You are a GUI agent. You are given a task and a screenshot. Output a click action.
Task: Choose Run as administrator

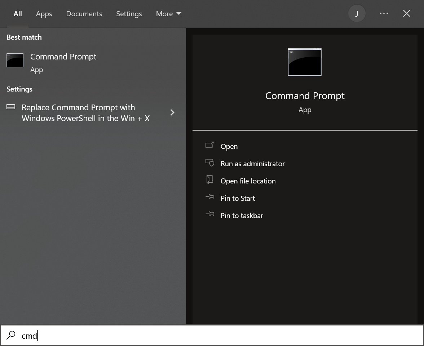click(x=252, y=164)
